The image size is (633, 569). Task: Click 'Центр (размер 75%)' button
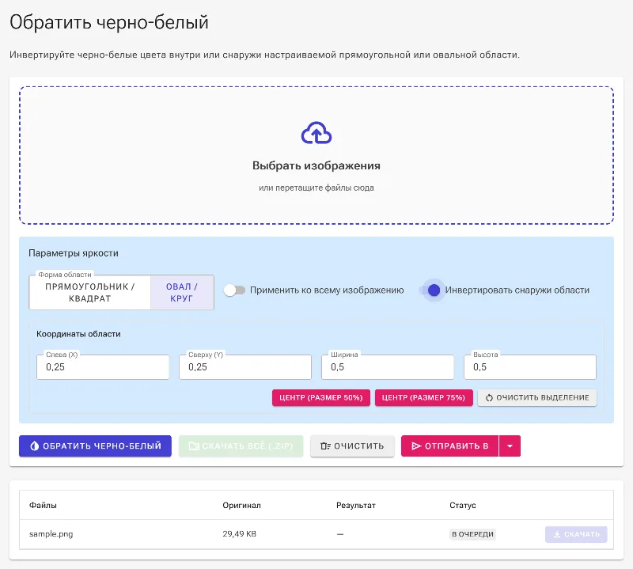pyautogui.click(x=424, y=398)
